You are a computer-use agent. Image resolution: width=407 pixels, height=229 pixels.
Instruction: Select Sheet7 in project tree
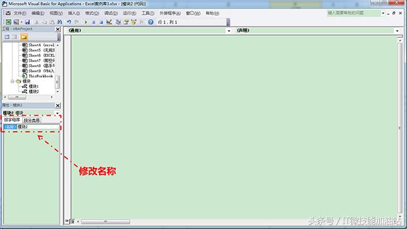pos(38,60)
